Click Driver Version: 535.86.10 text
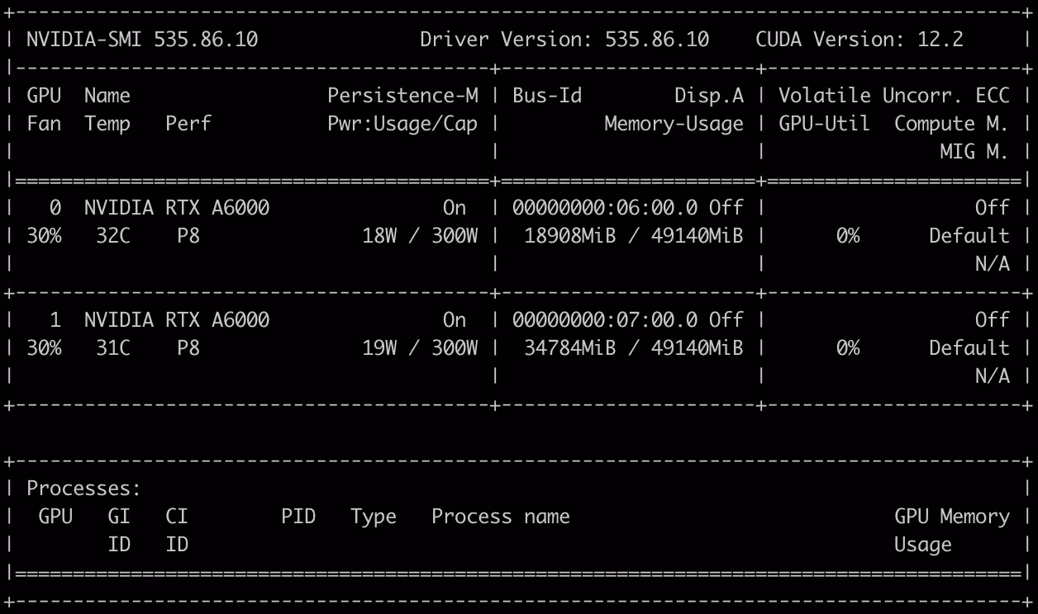Image resolution: width=1038 pixels, height=614 pixels. (x=564, y=40)
